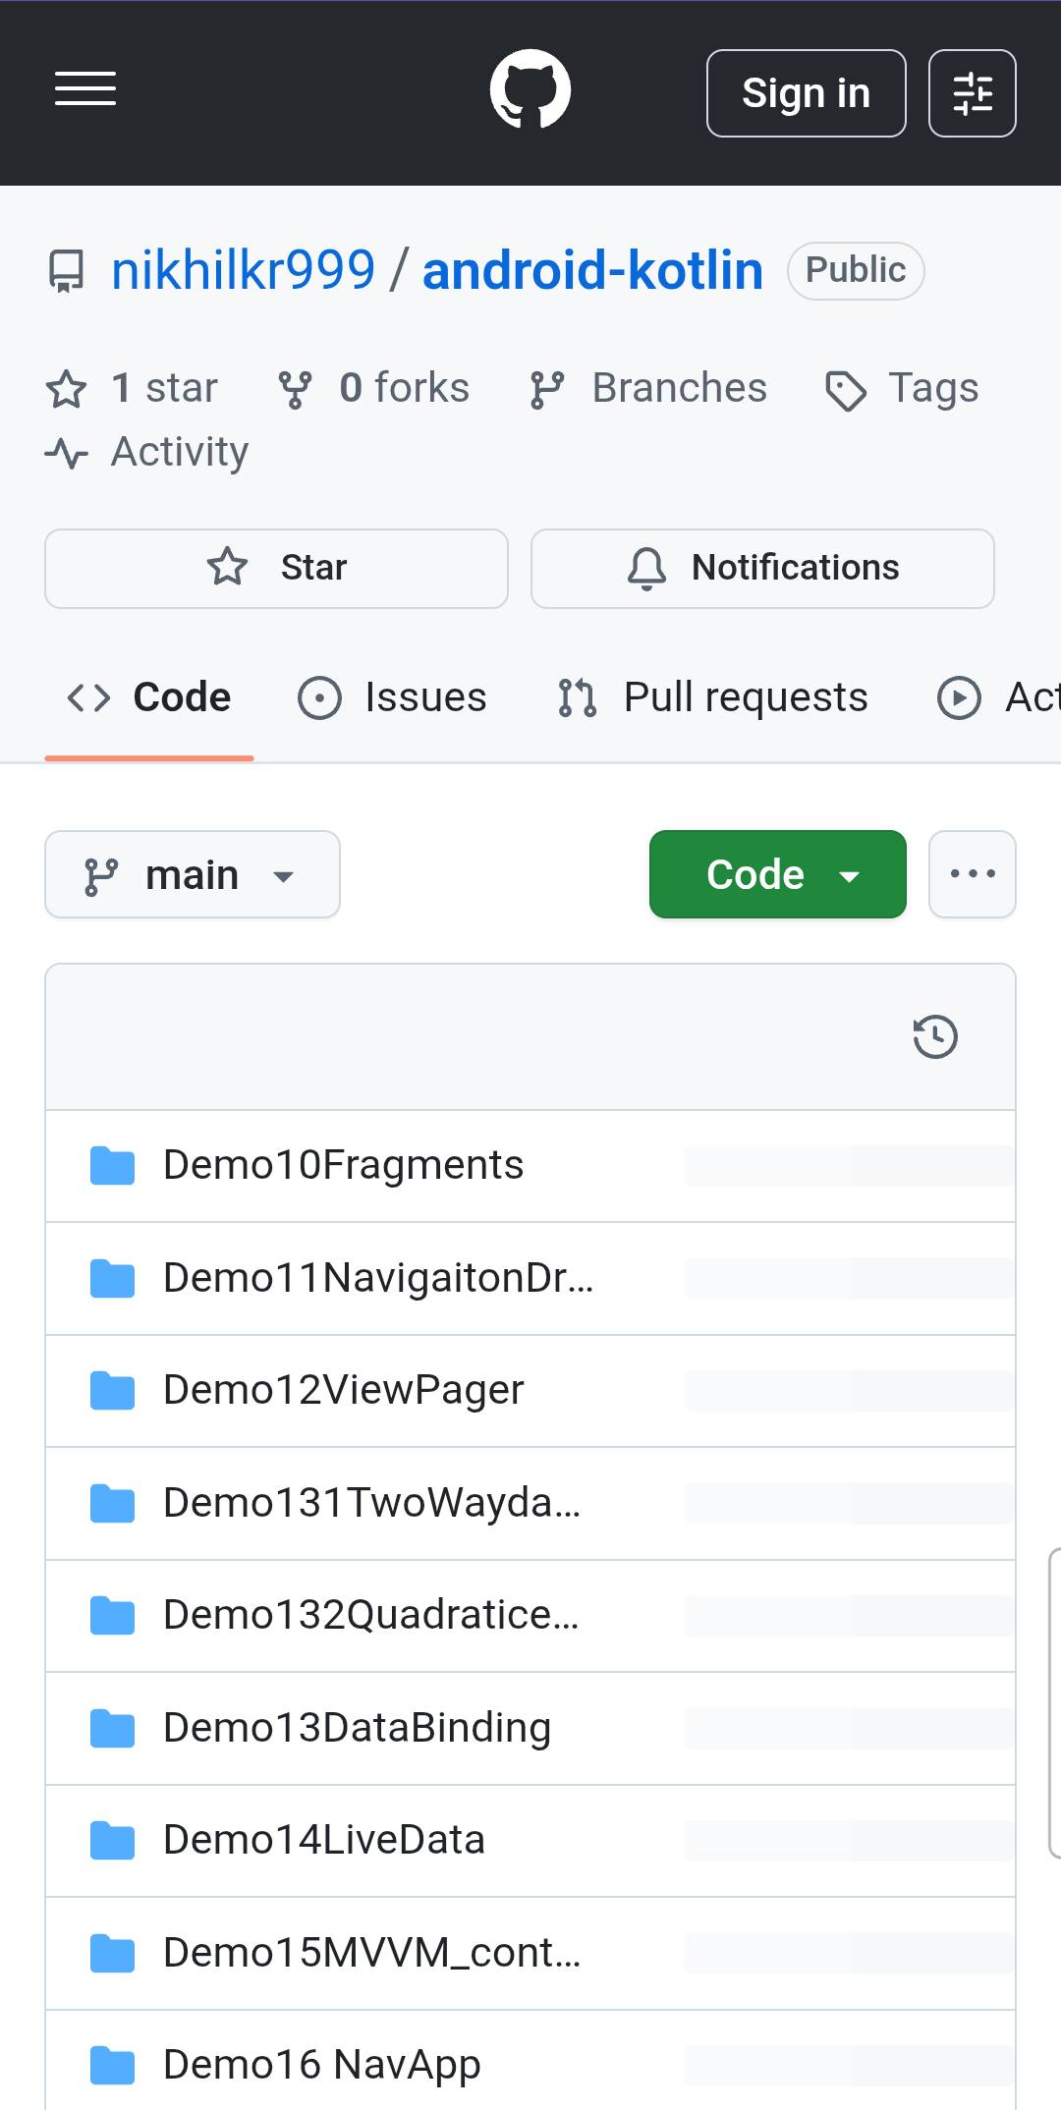This screenshot has height=2110, width=1061.
Task: Open the Branches link
Action: (647, 388)
